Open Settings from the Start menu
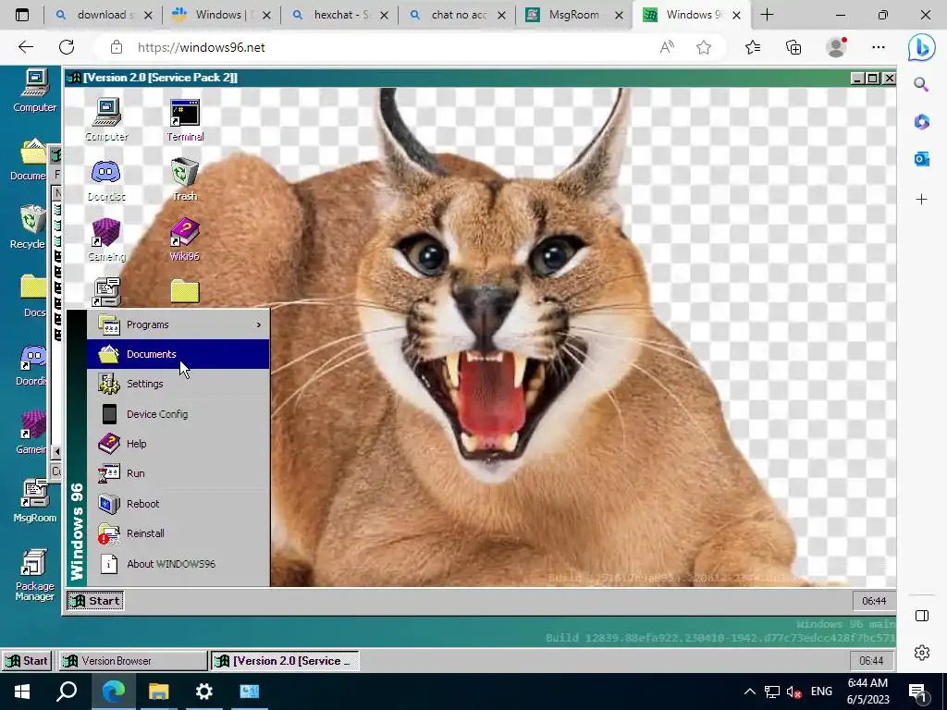This screenshot has width=947, height=710. (x=178, y=384)
